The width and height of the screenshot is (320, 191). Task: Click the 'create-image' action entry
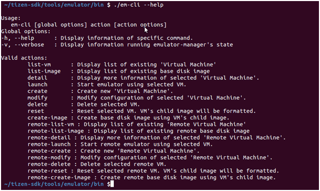tap(48, 118)
